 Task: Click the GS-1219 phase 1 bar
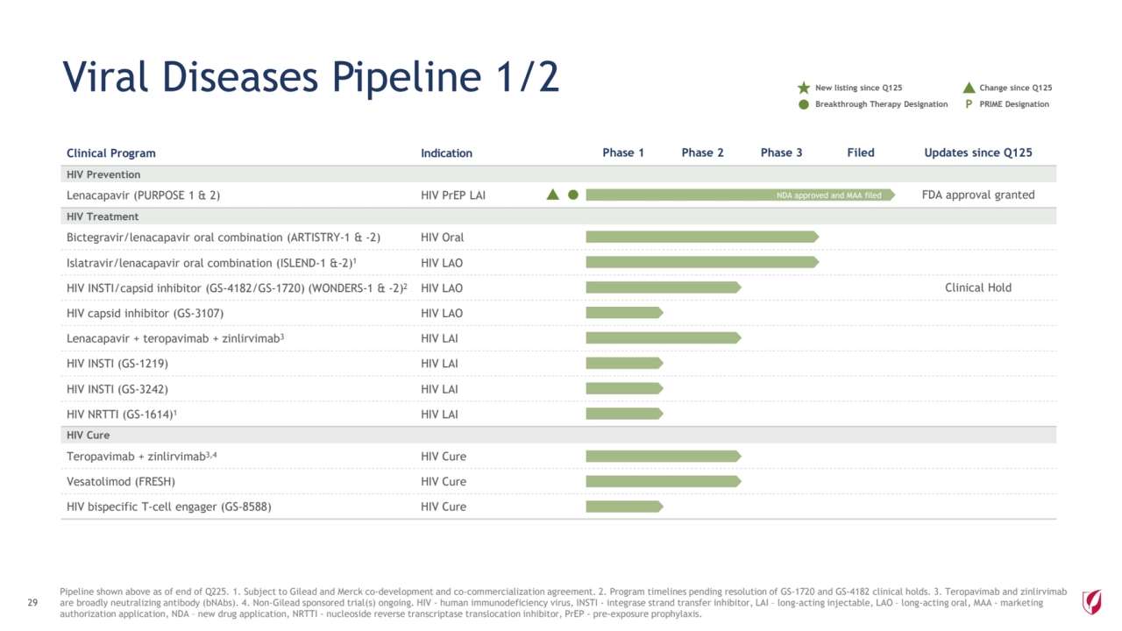625,363
